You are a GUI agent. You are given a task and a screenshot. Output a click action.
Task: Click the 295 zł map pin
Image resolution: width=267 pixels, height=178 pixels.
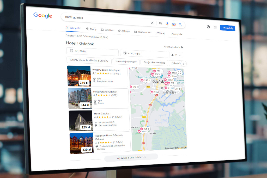[x=178, y=89]
